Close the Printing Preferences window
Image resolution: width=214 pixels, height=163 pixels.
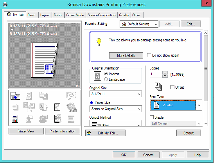click(x=207, y=3)
